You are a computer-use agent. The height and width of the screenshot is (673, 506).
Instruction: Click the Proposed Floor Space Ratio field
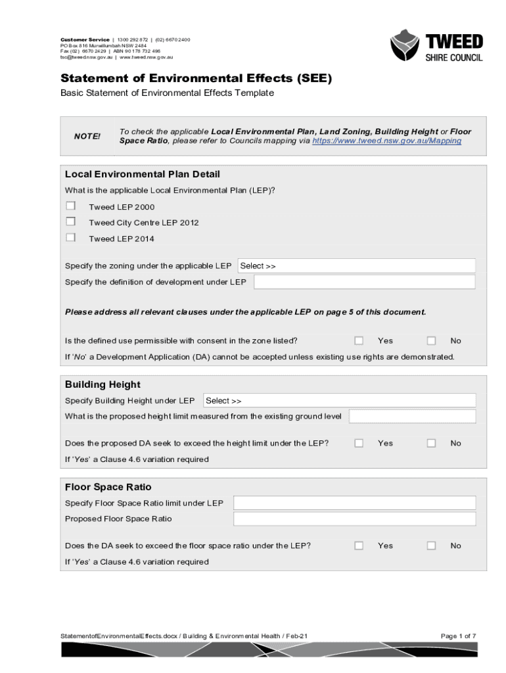point(354,519)
